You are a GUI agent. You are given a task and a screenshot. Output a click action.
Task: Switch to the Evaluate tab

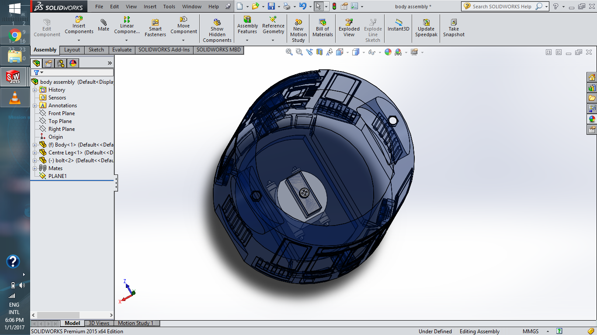coord(121,50)
